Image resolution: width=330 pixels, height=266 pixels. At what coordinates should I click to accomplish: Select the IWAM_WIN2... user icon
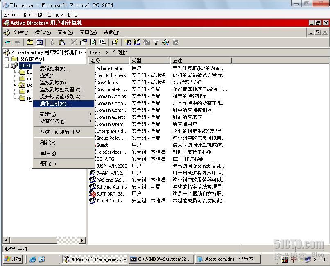(93, 173)
